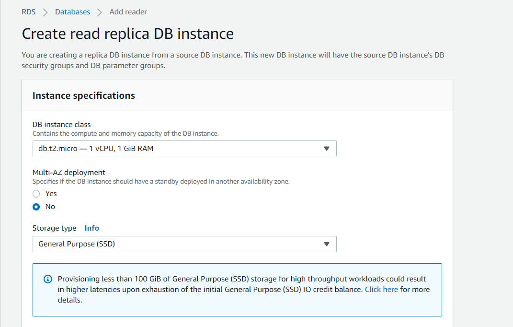Select Yes for Multi-AZ deployment

(36, 193)
